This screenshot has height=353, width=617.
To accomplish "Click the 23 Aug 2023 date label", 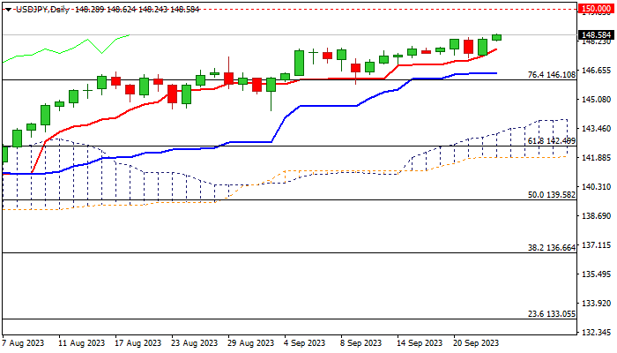I will coord(195,342).
